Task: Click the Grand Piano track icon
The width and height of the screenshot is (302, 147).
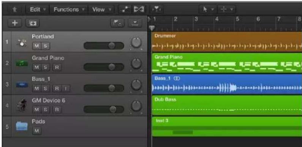Action: tap(22, 63)
